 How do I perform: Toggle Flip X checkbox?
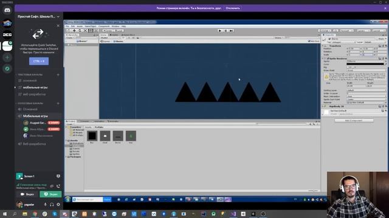point(348,67)
